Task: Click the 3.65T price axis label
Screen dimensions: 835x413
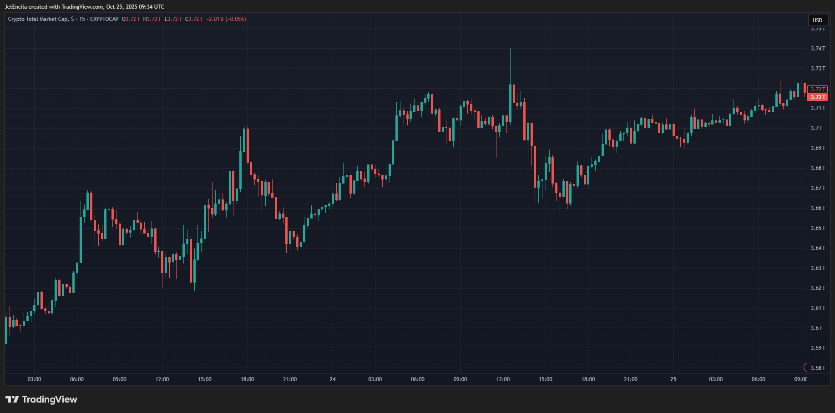Action: tap(817, 228)
